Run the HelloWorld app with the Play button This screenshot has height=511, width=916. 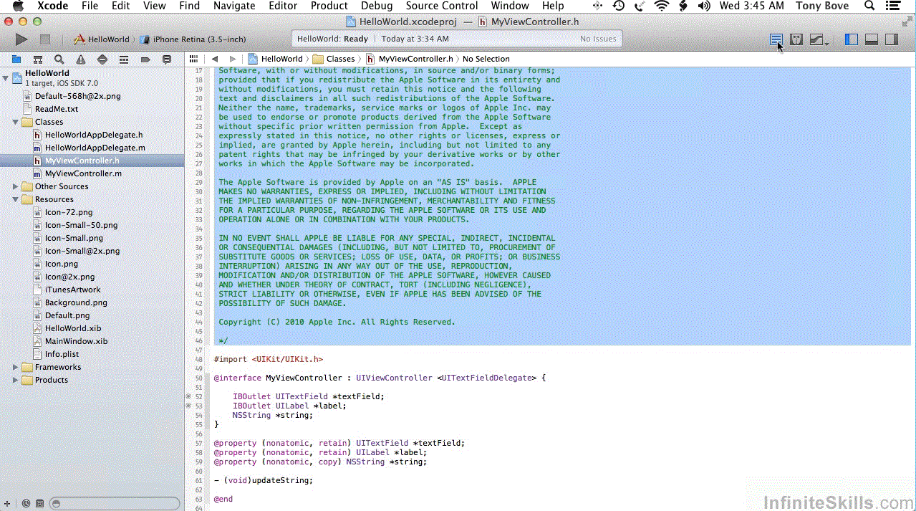21,39
